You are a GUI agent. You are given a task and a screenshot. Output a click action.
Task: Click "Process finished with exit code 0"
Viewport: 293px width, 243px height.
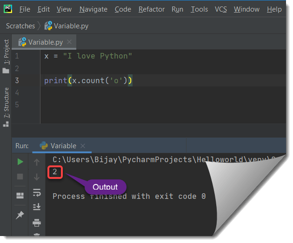(129, 197)
